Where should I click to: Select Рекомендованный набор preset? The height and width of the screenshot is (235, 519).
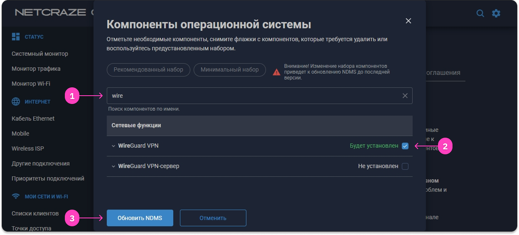pyautogui.click(x=148, y=69)
